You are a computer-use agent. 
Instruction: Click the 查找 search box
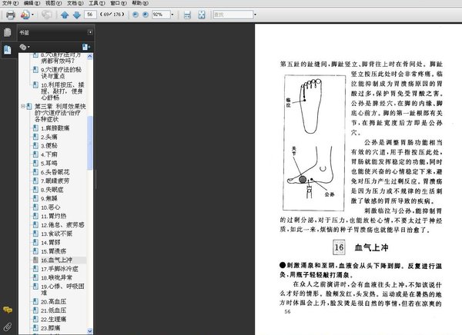(233, 15)
